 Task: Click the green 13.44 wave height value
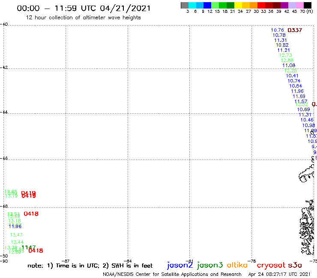click(x=17, y=242)
